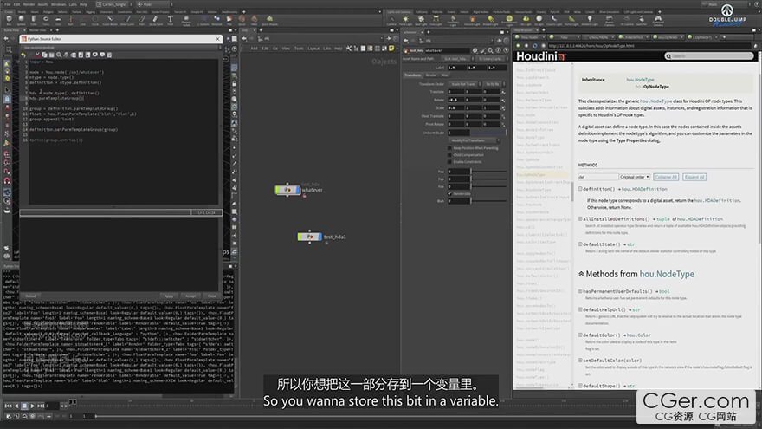Open the Original order dropdown
The width and height of the screenshot is (762, 429).
(634, 177)
